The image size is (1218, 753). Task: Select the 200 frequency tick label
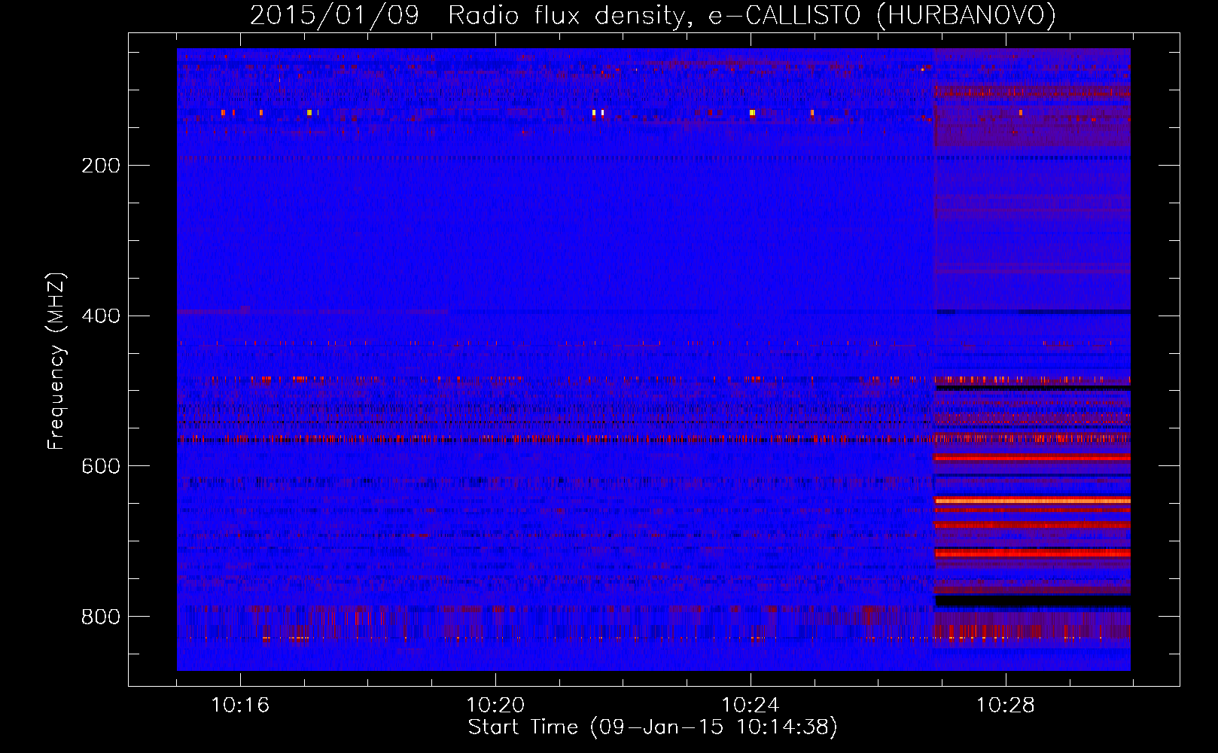coord(101,166)
